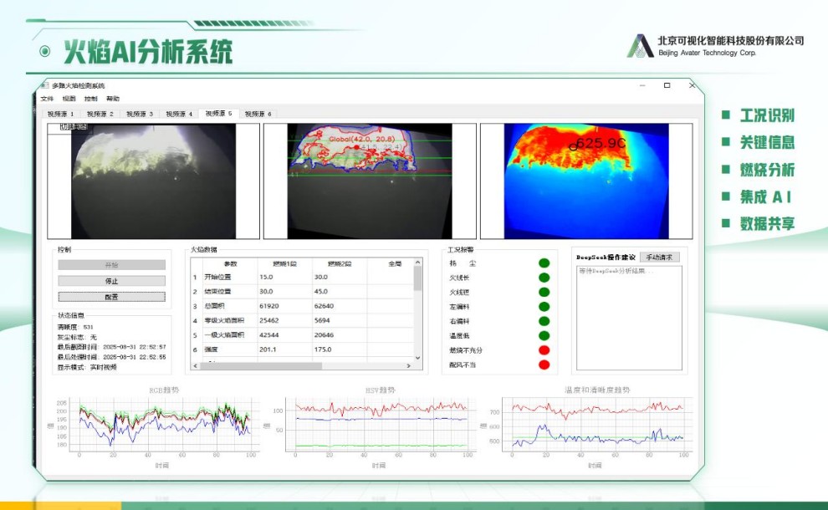Click the 配置 button
Screen dimensions: 828x510
pyautogui.click(x=111, y=297)
